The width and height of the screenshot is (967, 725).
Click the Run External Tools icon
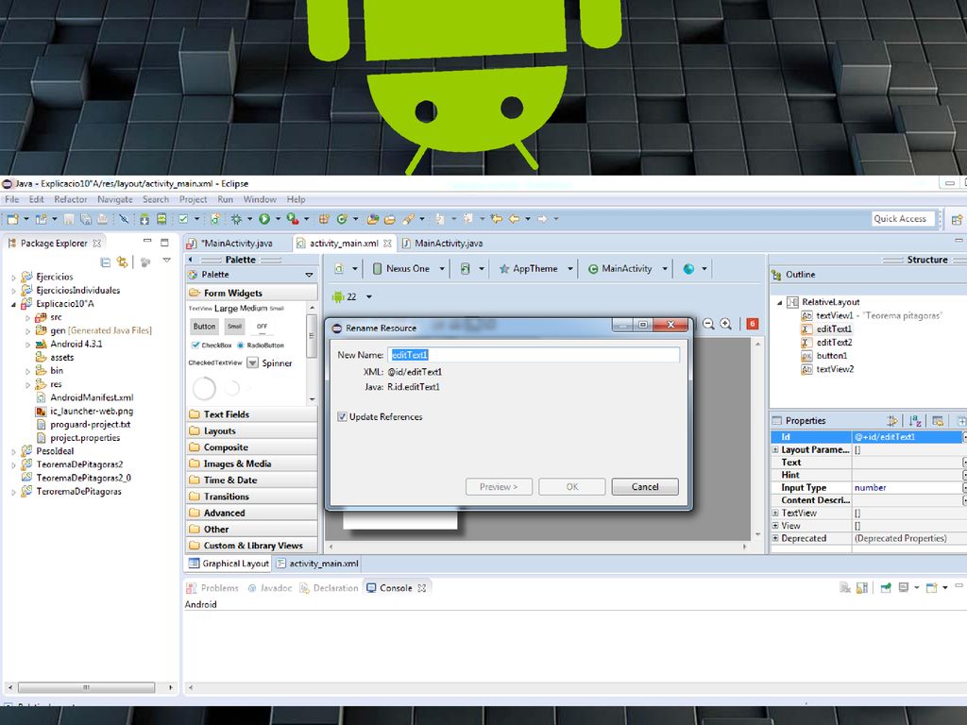pyautogui.click(x=293, y=219)
